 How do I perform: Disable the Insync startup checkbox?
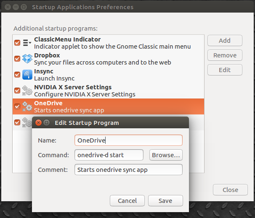(x=17, y=75)
